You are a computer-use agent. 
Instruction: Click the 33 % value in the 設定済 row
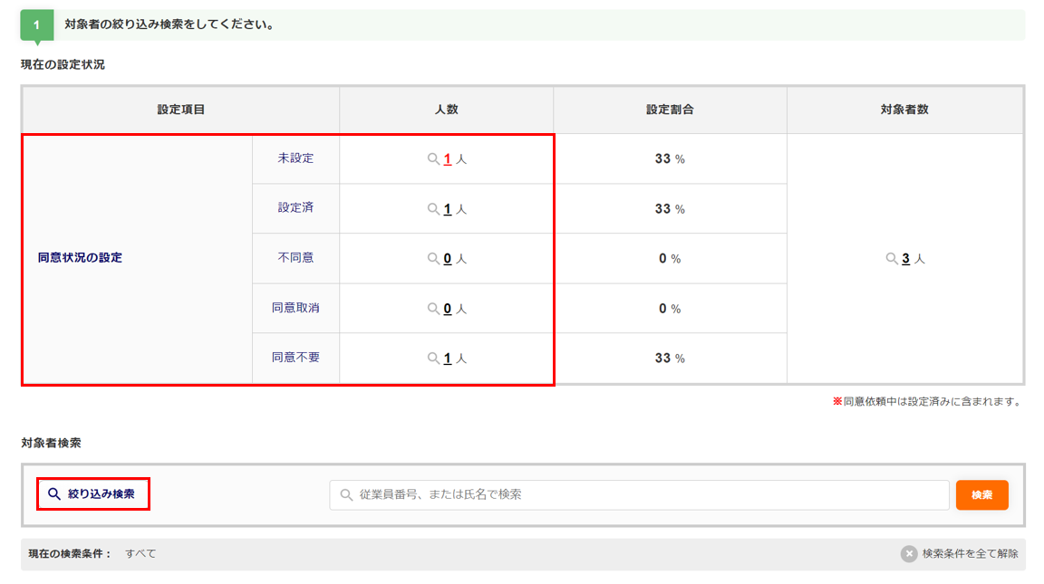(x=670, y=209)
